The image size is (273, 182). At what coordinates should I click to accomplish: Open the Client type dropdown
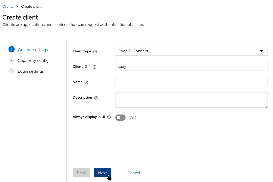pyautogui.click(x=187, y=51)
